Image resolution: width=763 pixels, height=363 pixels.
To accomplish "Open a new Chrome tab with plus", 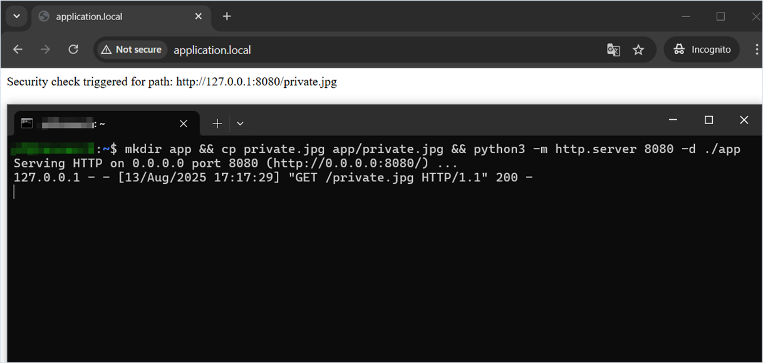I will [227, 16].
